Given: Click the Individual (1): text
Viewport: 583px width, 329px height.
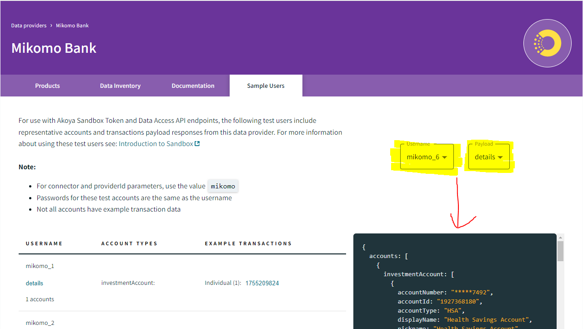Looking at the screenshot, I should click(223, 283).
